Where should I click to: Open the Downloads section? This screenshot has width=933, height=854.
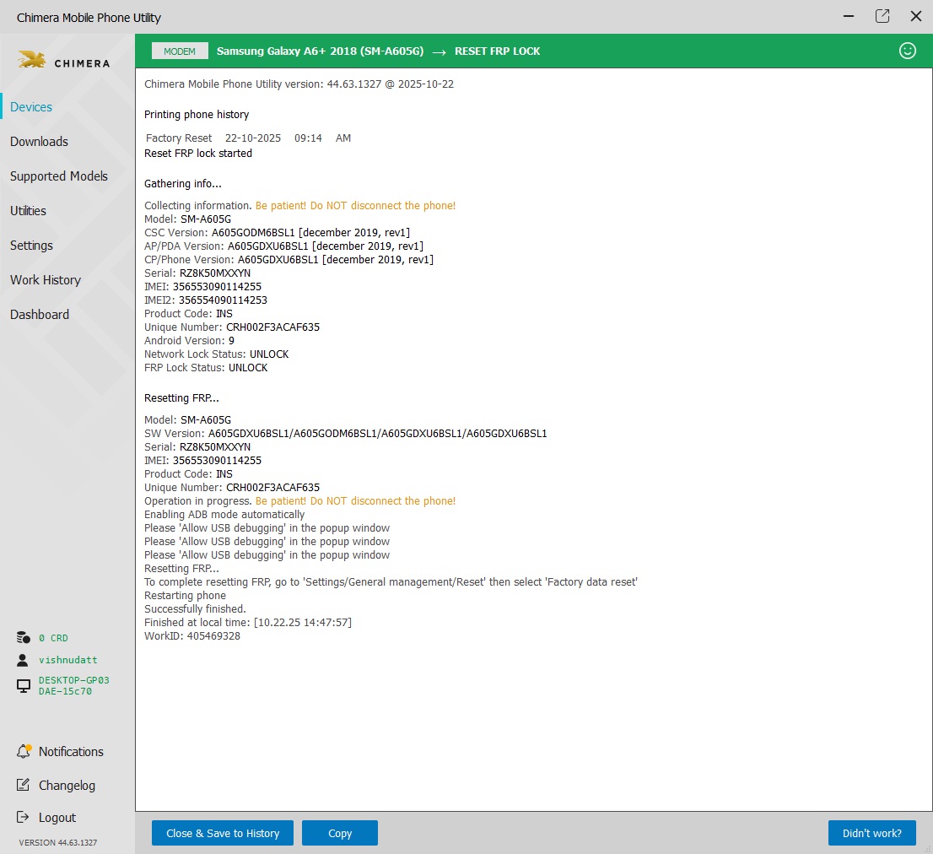(x=39, y=142)
